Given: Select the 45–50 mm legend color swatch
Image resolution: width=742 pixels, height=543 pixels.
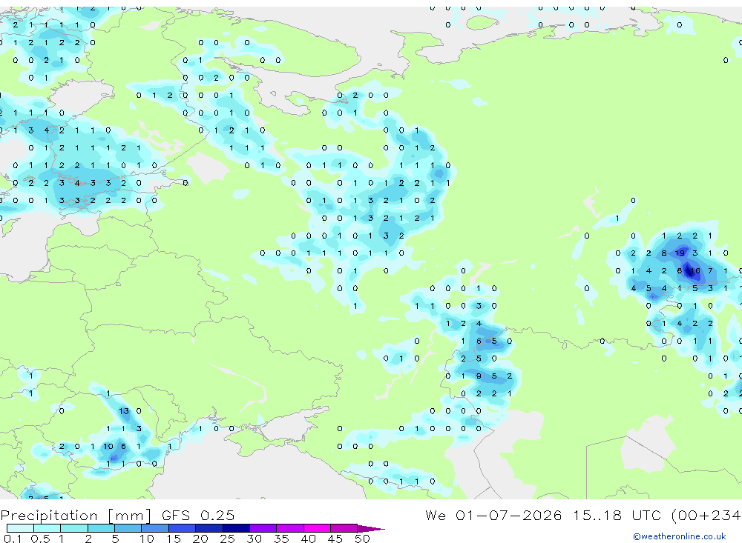Looking at the screenshot, I should [344, 528].
